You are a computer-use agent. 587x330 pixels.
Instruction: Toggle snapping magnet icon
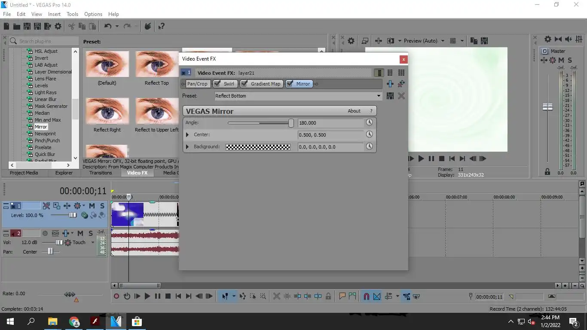click(367, 296)
